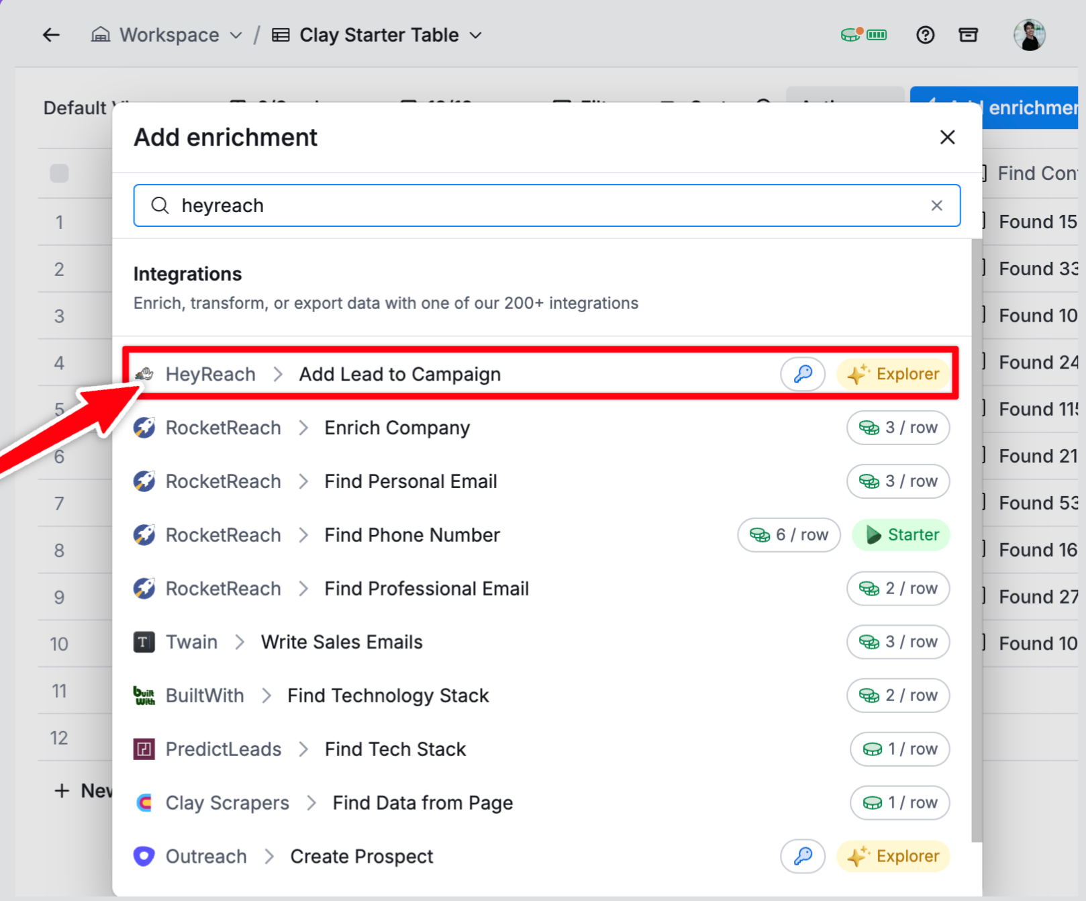Image resolution: width=1086 pixels, height=901 pixels.
Task: Click 2 / row cost on BuiltWith row
Action: (898, 696)
